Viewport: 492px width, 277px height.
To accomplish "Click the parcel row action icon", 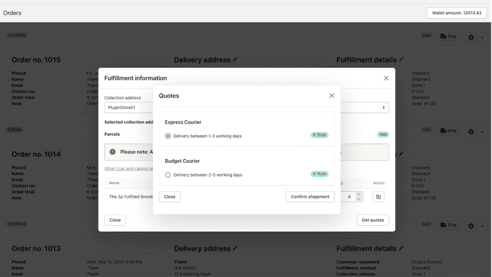I will [379, 197].
